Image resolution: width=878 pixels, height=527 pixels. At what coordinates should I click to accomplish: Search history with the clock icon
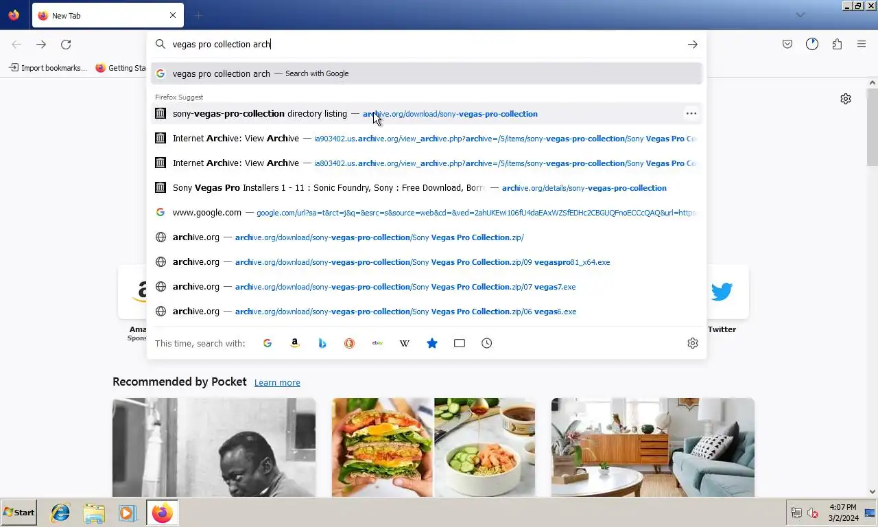coord(487,343)
